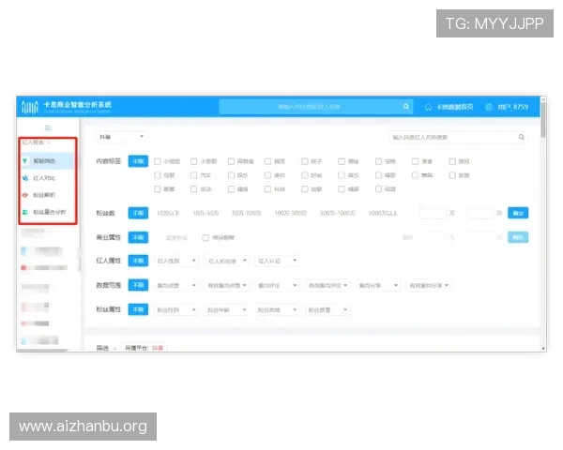Click the search icon in the 红人 name search box
This screenshot has height=450, width=563.
click(522, 137)
